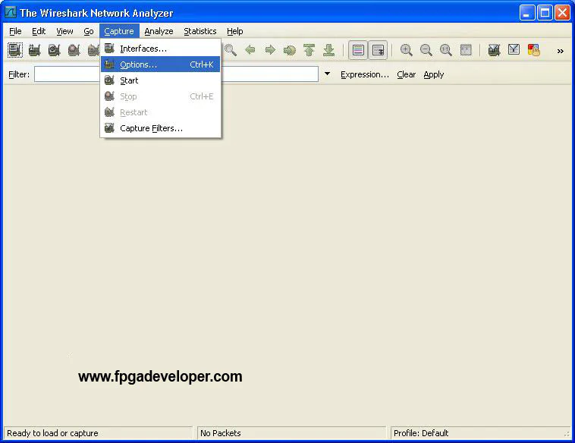
Task: Choose Interfaces... from the Capture menu
Action: 143,49
